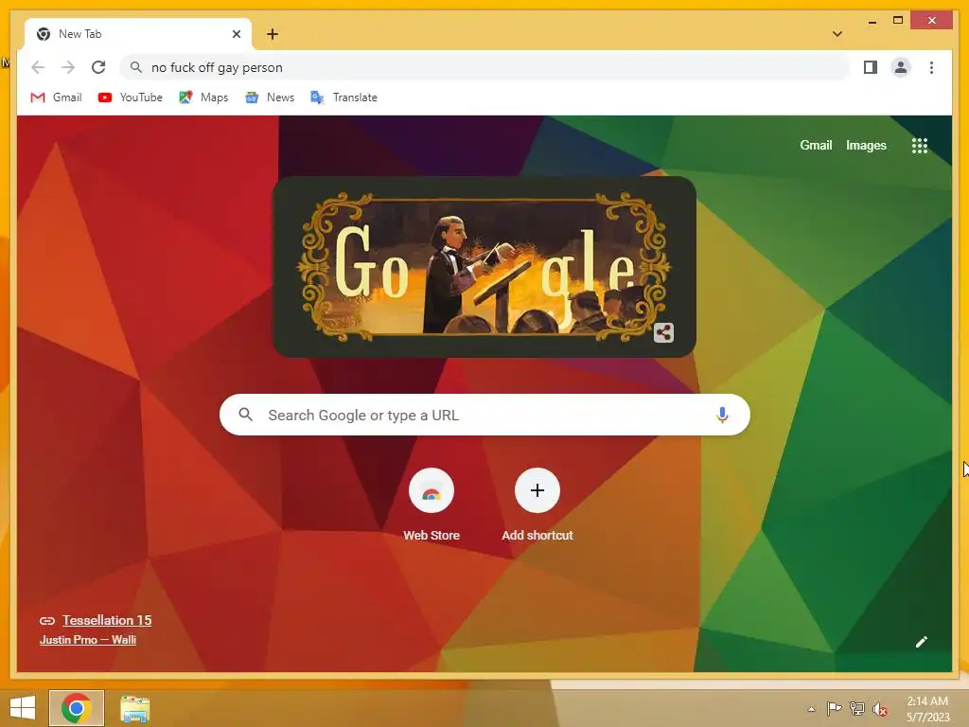The width and height of the screenshot is (969, 727).
Task: Click the Add shortcut button
Action: pos(537,505)
